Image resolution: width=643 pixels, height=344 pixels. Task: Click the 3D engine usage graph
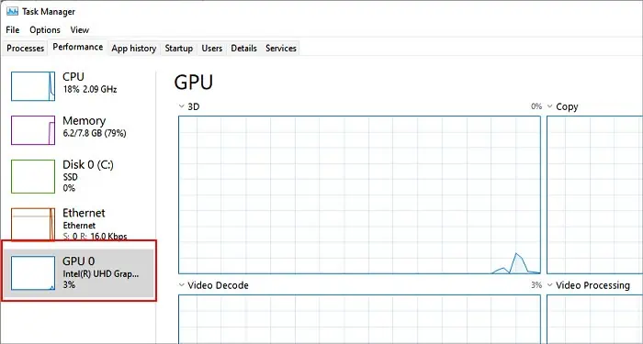[x=359, y=194]
